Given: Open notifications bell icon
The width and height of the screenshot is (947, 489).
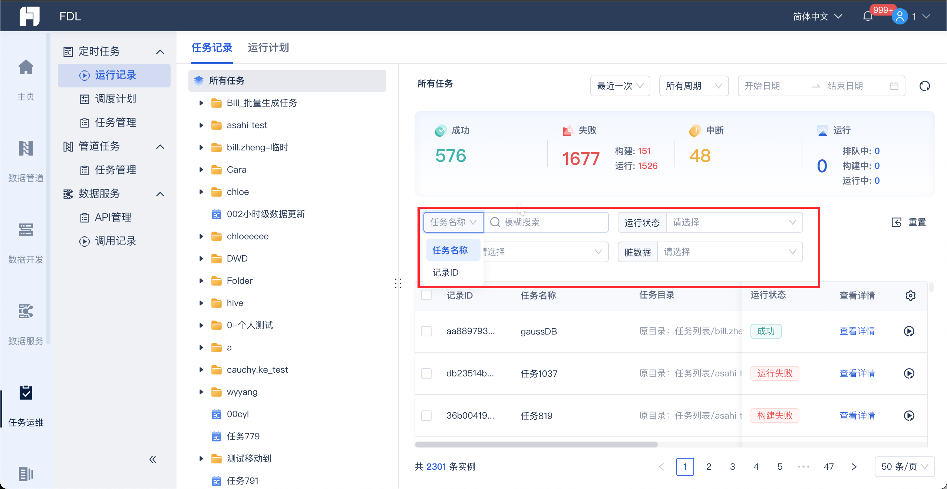Looking at the screenshot, I should (868, 16).
